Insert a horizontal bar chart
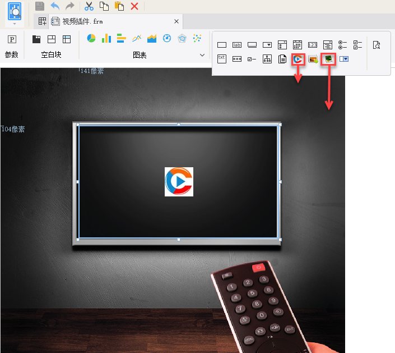Viewport: 395px width, 353px height. pos(122,38)
